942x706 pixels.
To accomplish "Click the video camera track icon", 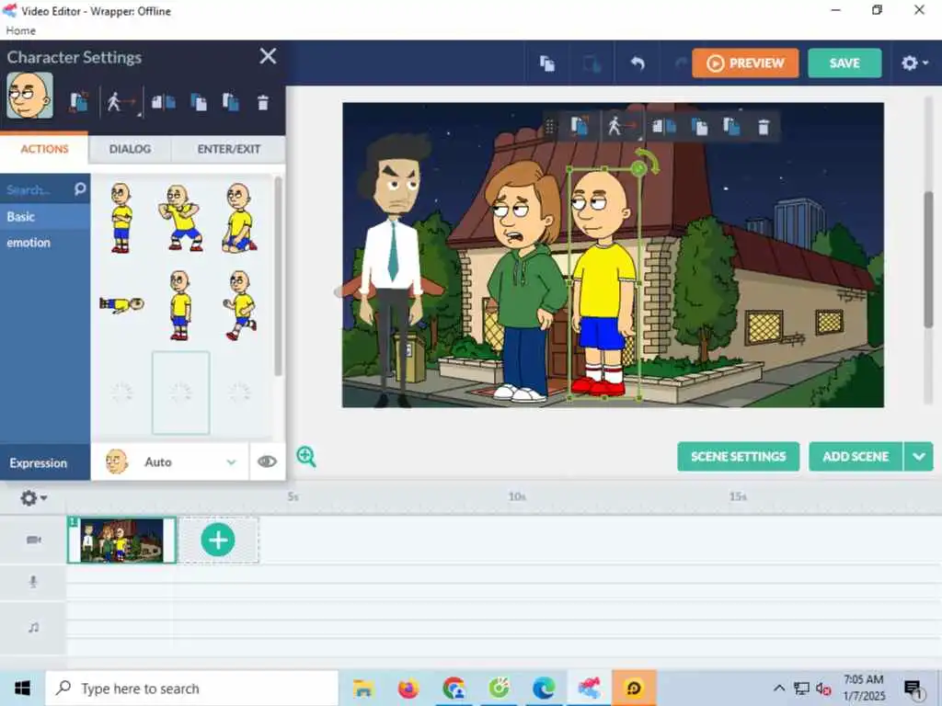I will pos(34,540).
